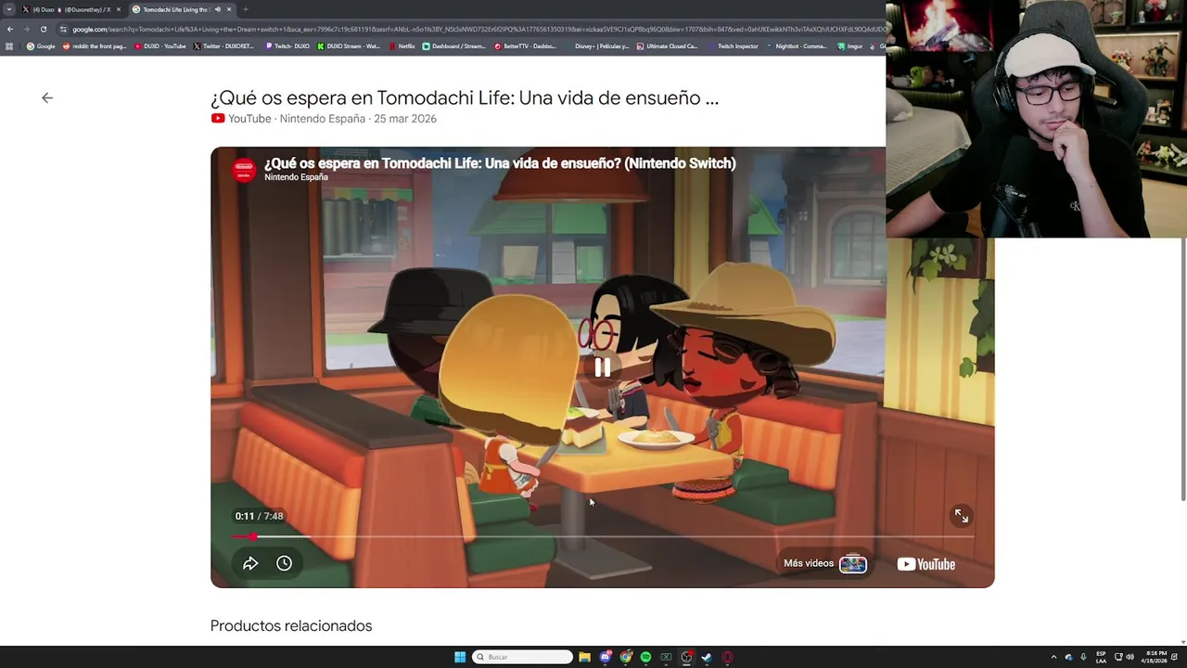Viewport: 1187px width, 668px height.
Task: Open the Dashboard / Stream bookmark
Action: point(454,46)
